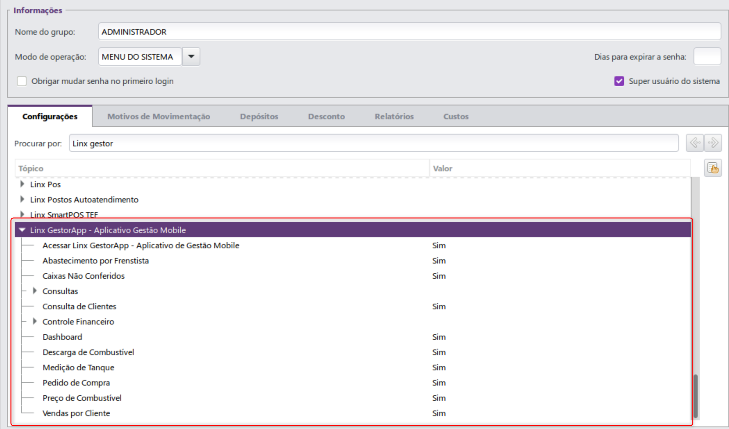Click Sim value for Medição de Tanque
Viewport: 729px width, 429px height.
tap(439, 367)
